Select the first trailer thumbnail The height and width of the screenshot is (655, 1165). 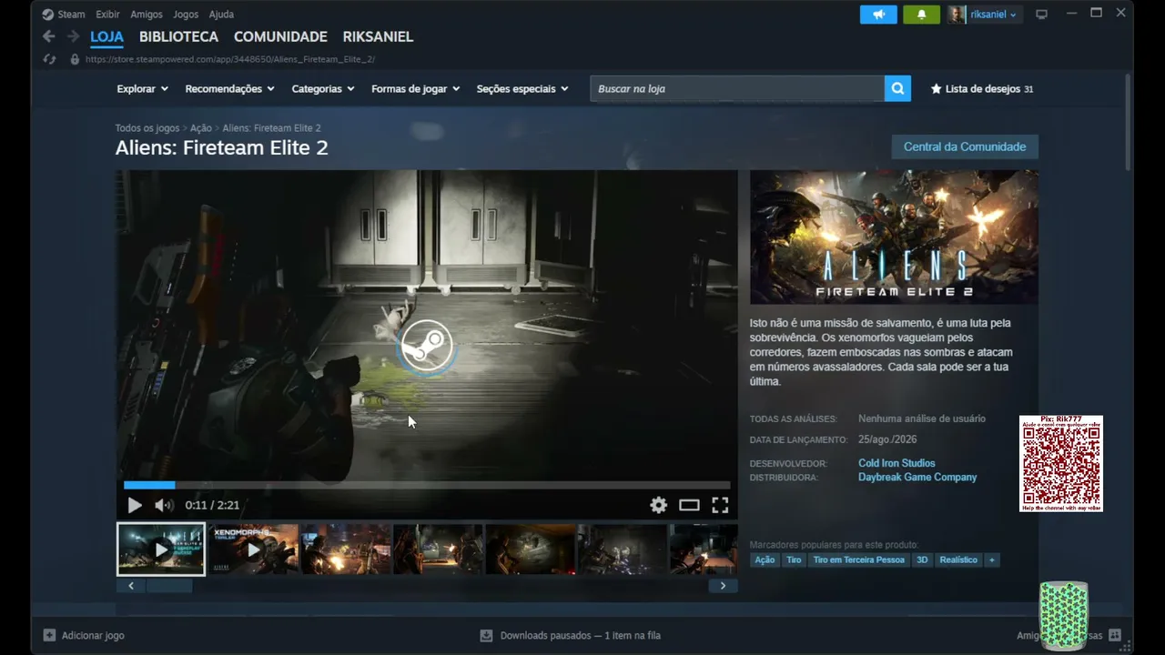[161, 549]
